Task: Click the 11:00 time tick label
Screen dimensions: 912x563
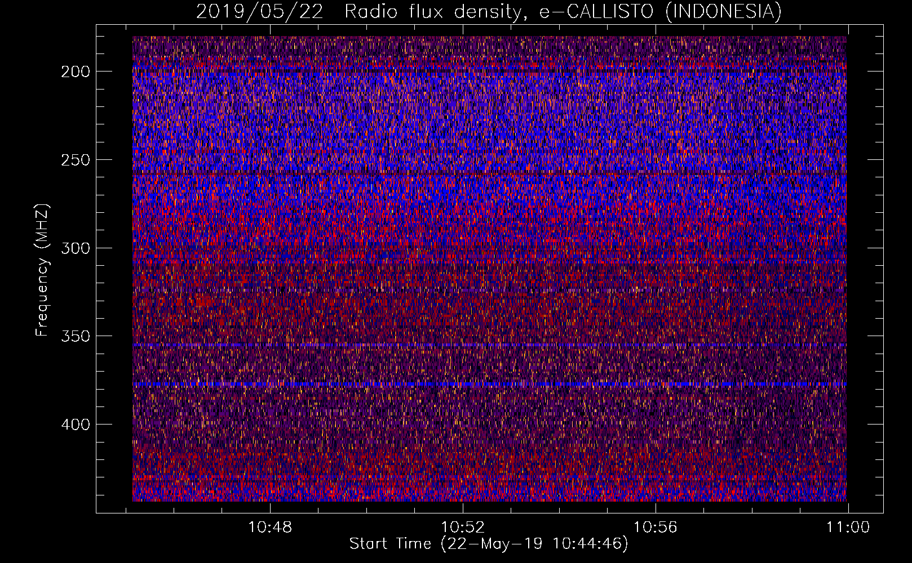Action: (x=848, y=528)
